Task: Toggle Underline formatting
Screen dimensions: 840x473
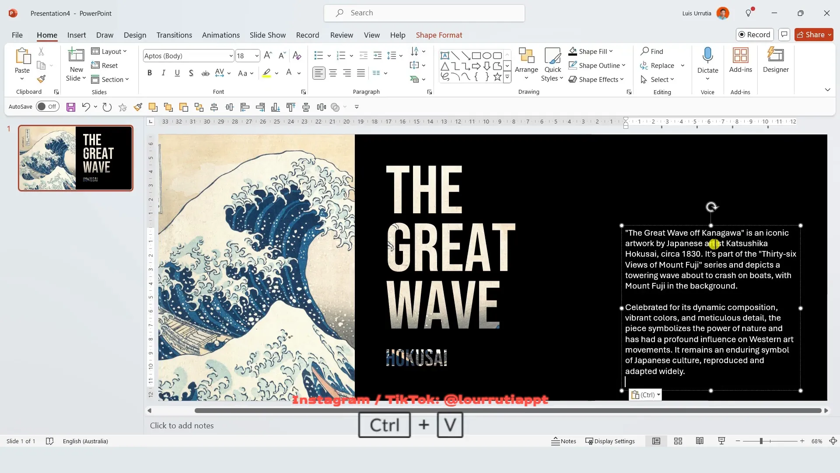Action: tap(177, 73)
